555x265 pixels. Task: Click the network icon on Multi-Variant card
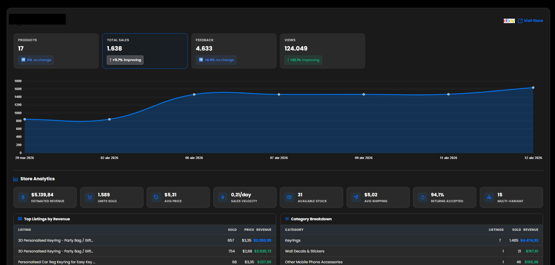pyautogui.click(x=489, y=197)
